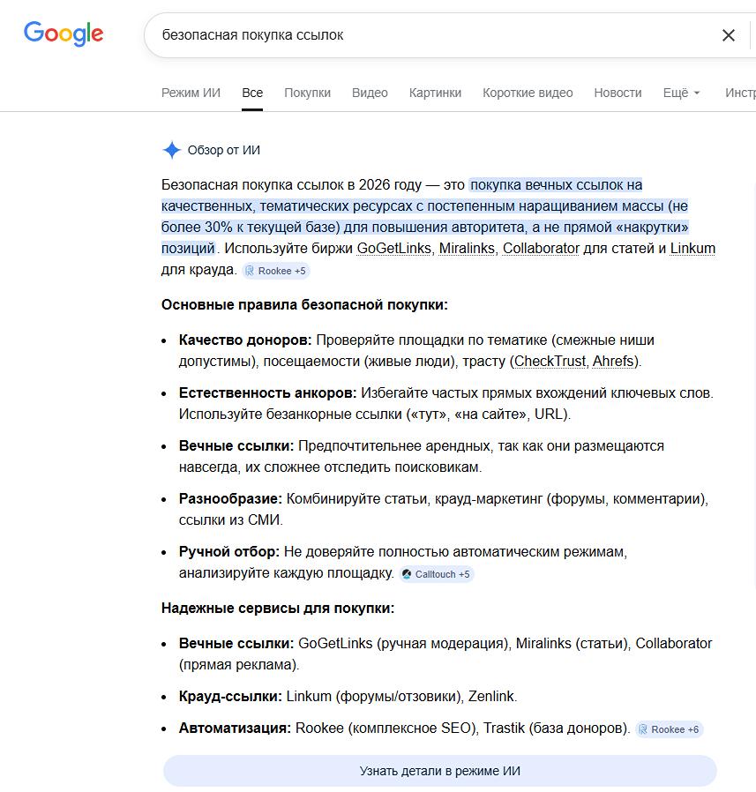Expand the Ещё dropdown menu

681,93
